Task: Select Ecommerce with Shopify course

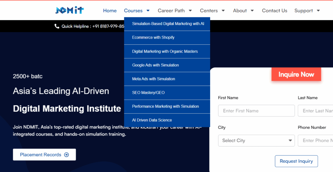Action: (167, 38)
